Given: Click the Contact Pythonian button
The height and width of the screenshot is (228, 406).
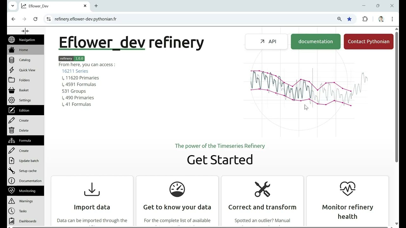Looking at the screenshot, I should point(369,41).
